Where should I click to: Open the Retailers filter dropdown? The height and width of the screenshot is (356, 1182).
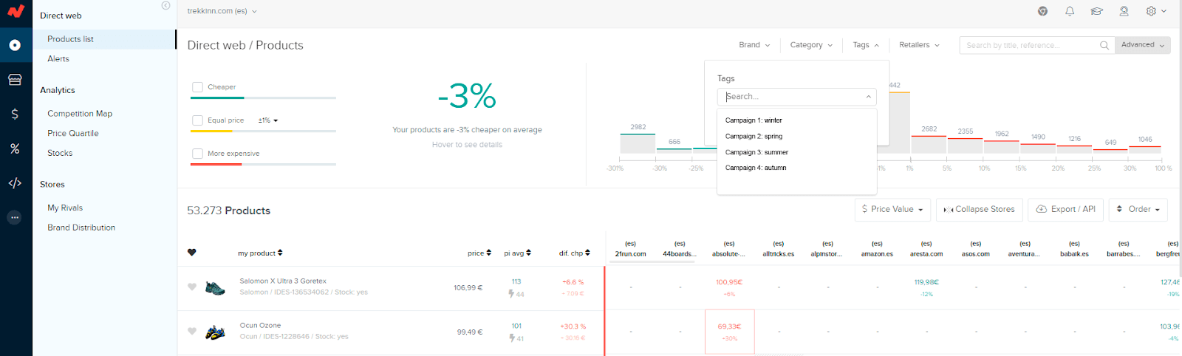(x=919, y=45)
